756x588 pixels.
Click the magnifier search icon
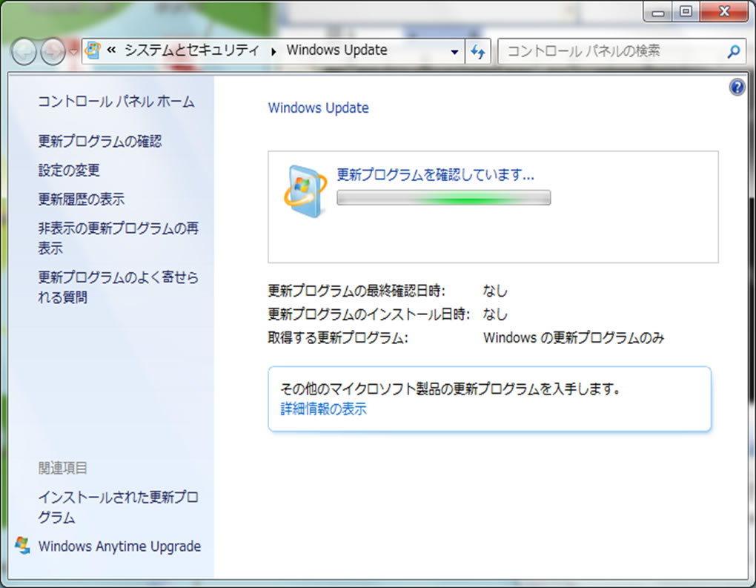coord(733,51)
